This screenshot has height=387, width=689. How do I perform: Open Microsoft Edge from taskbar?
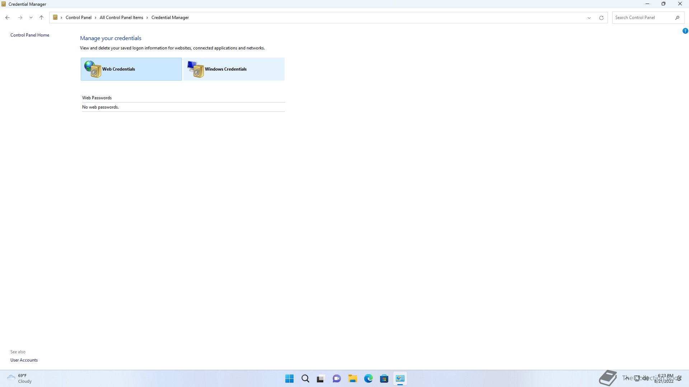point(368,378)
